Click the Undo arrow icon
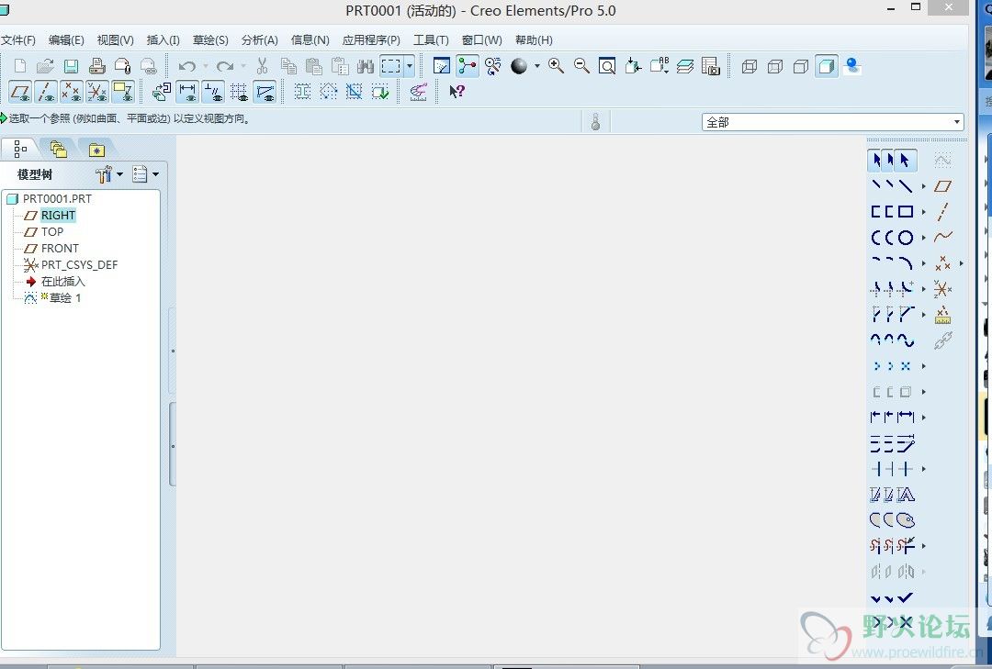The width and height of the screenshot is (992, 669). click(x=186, y=66)
